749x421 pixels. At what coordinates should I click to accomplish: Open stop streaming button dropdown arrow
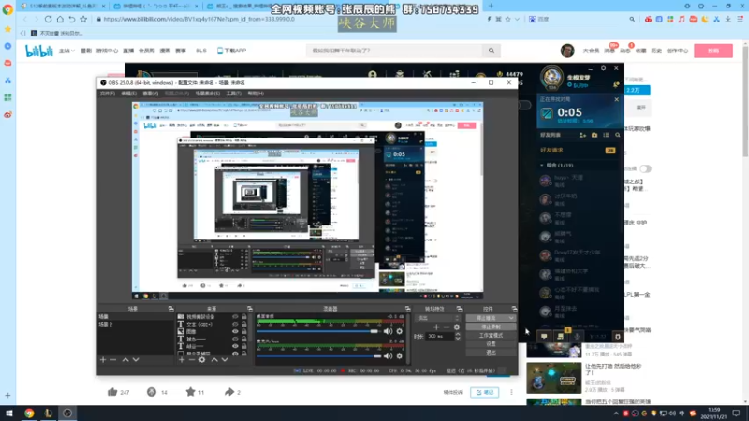point(511,318)
